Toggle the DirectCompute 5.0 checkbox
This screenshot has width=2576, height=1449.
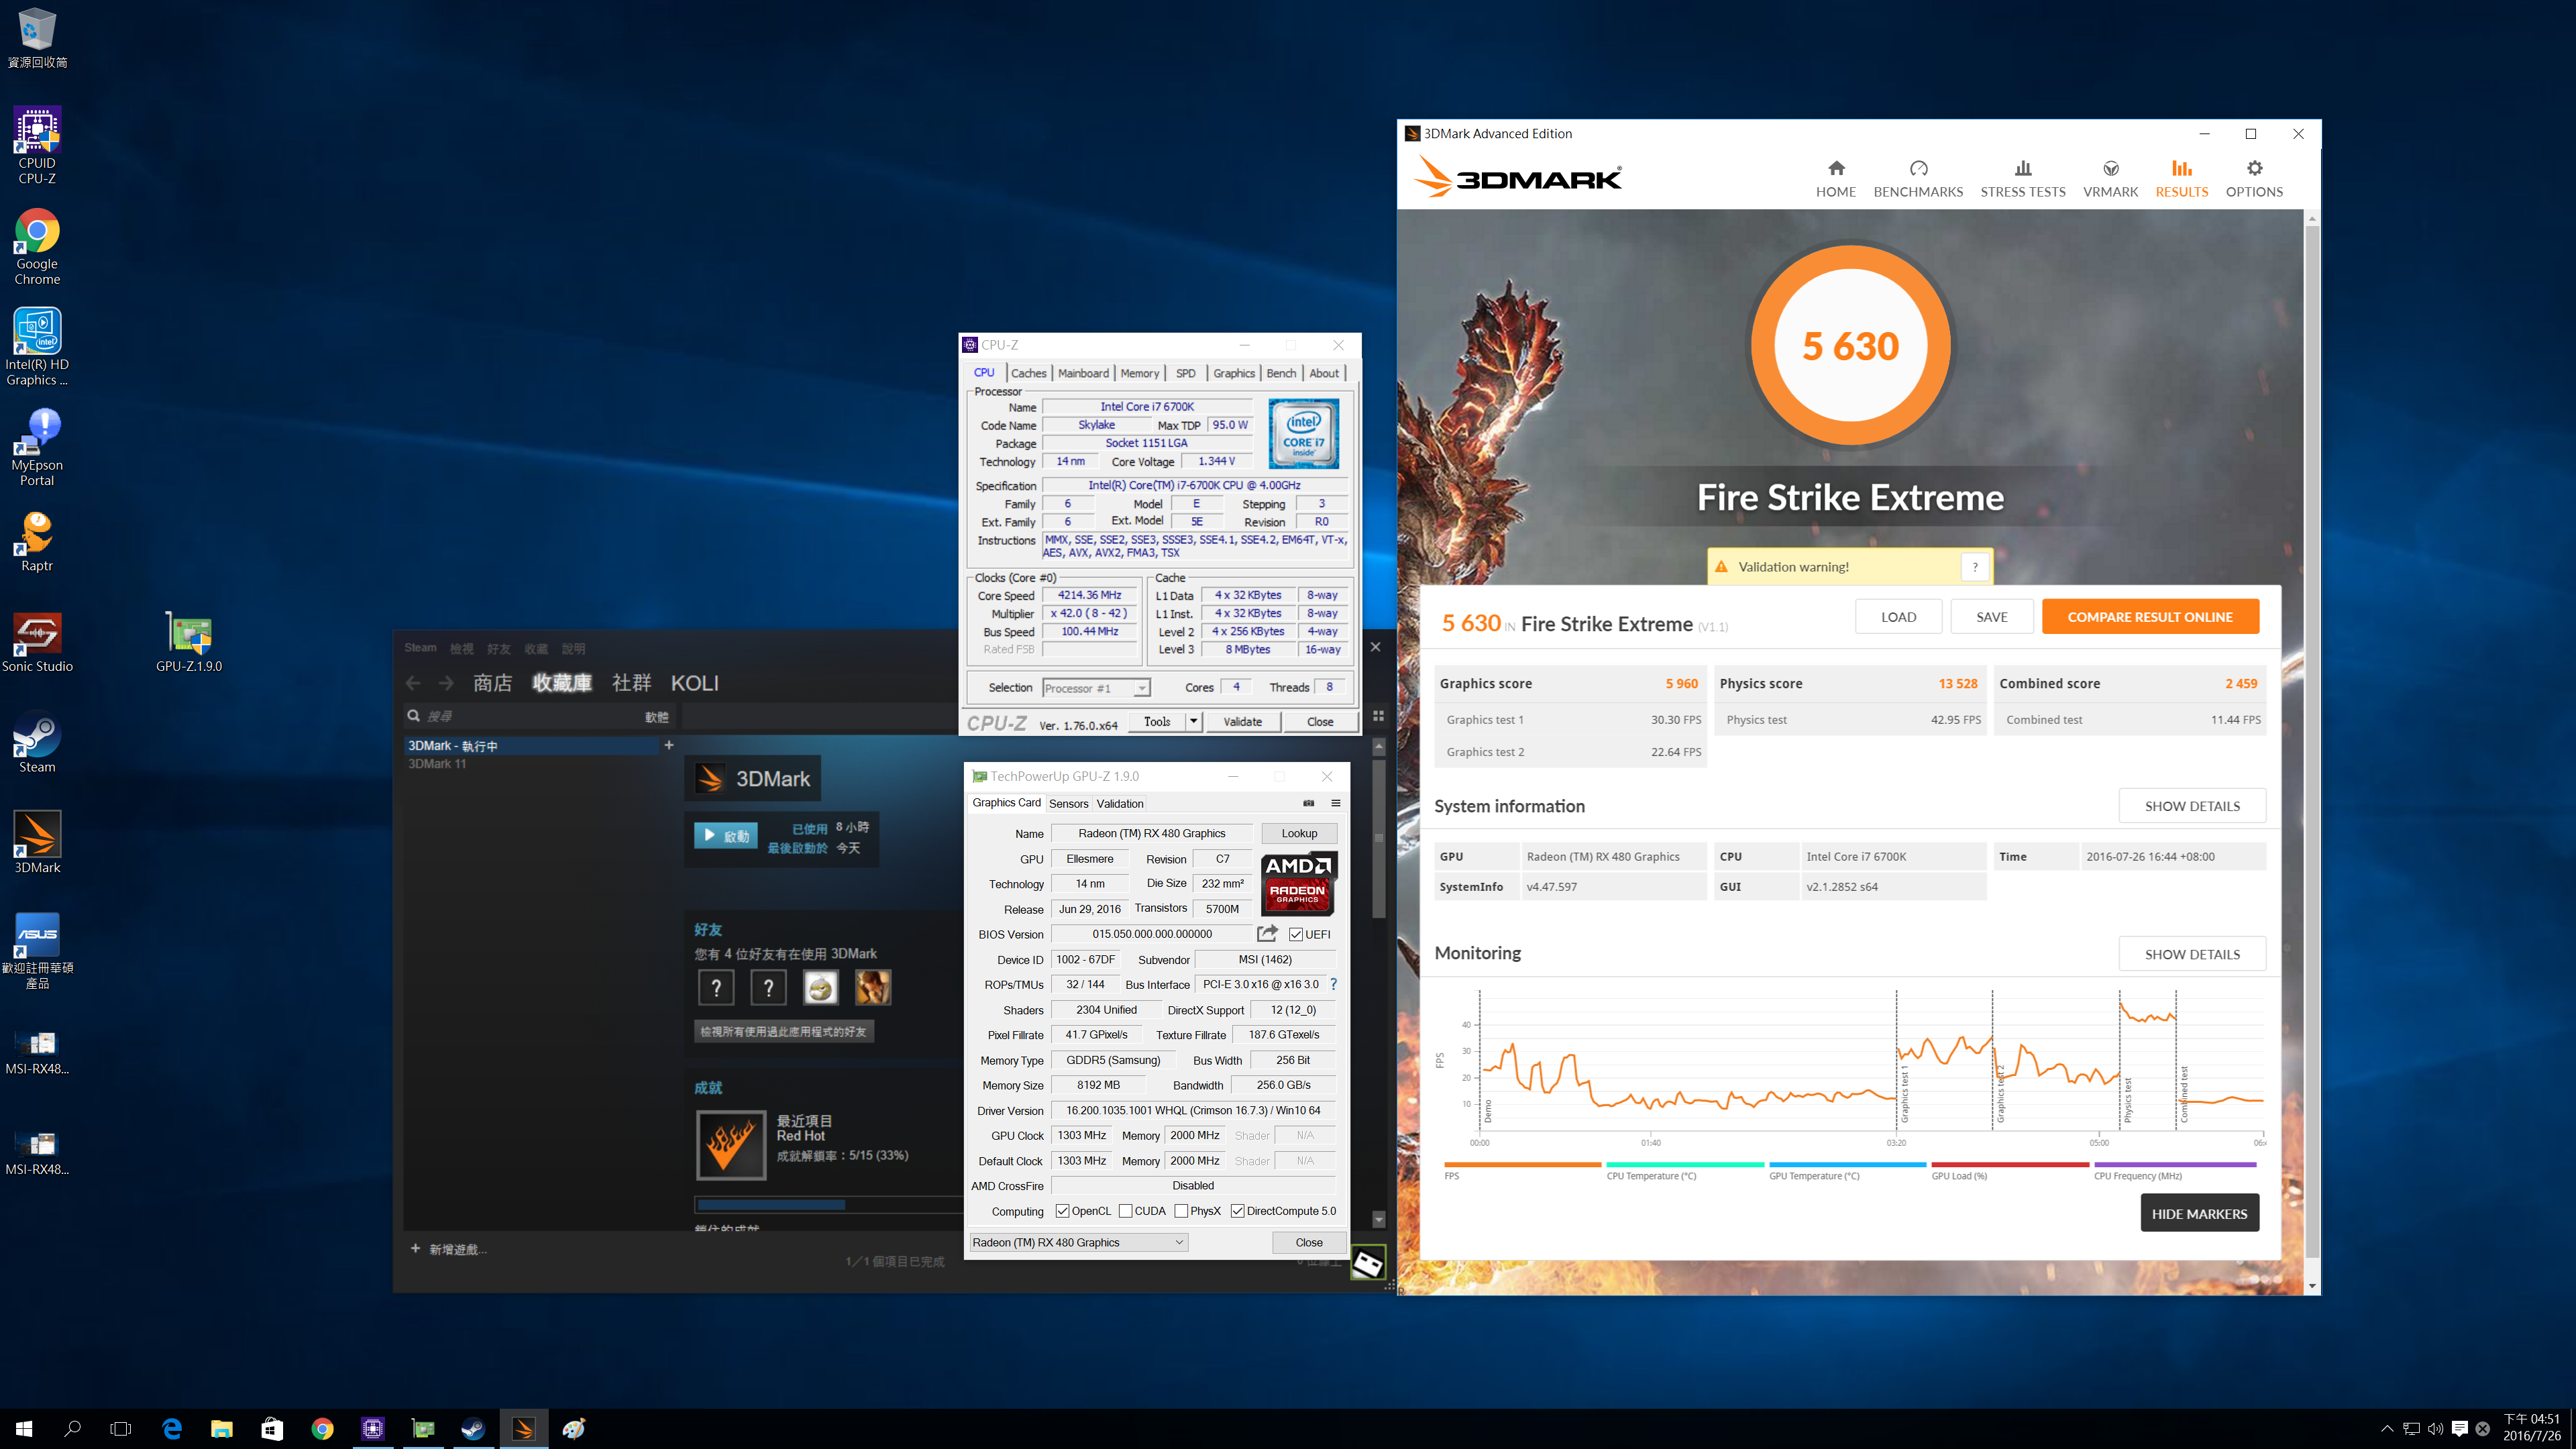pyautogui.click(x=1237, y=1211)
